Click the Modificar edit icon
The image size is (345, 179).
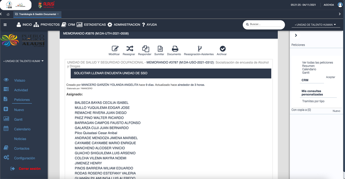[114, 49]
